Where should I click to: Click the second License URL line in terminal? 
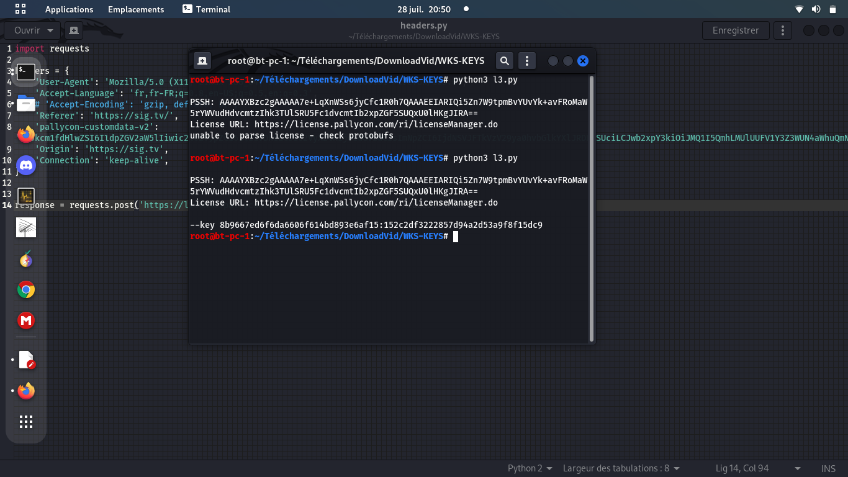coord(344,202)
